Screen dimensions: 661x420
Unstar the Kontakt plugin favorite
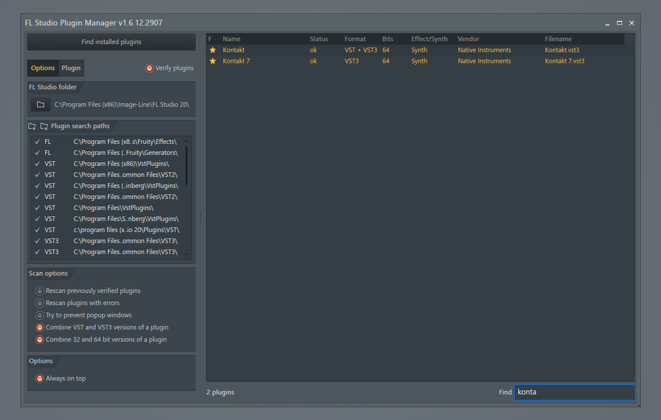point(212,50)
